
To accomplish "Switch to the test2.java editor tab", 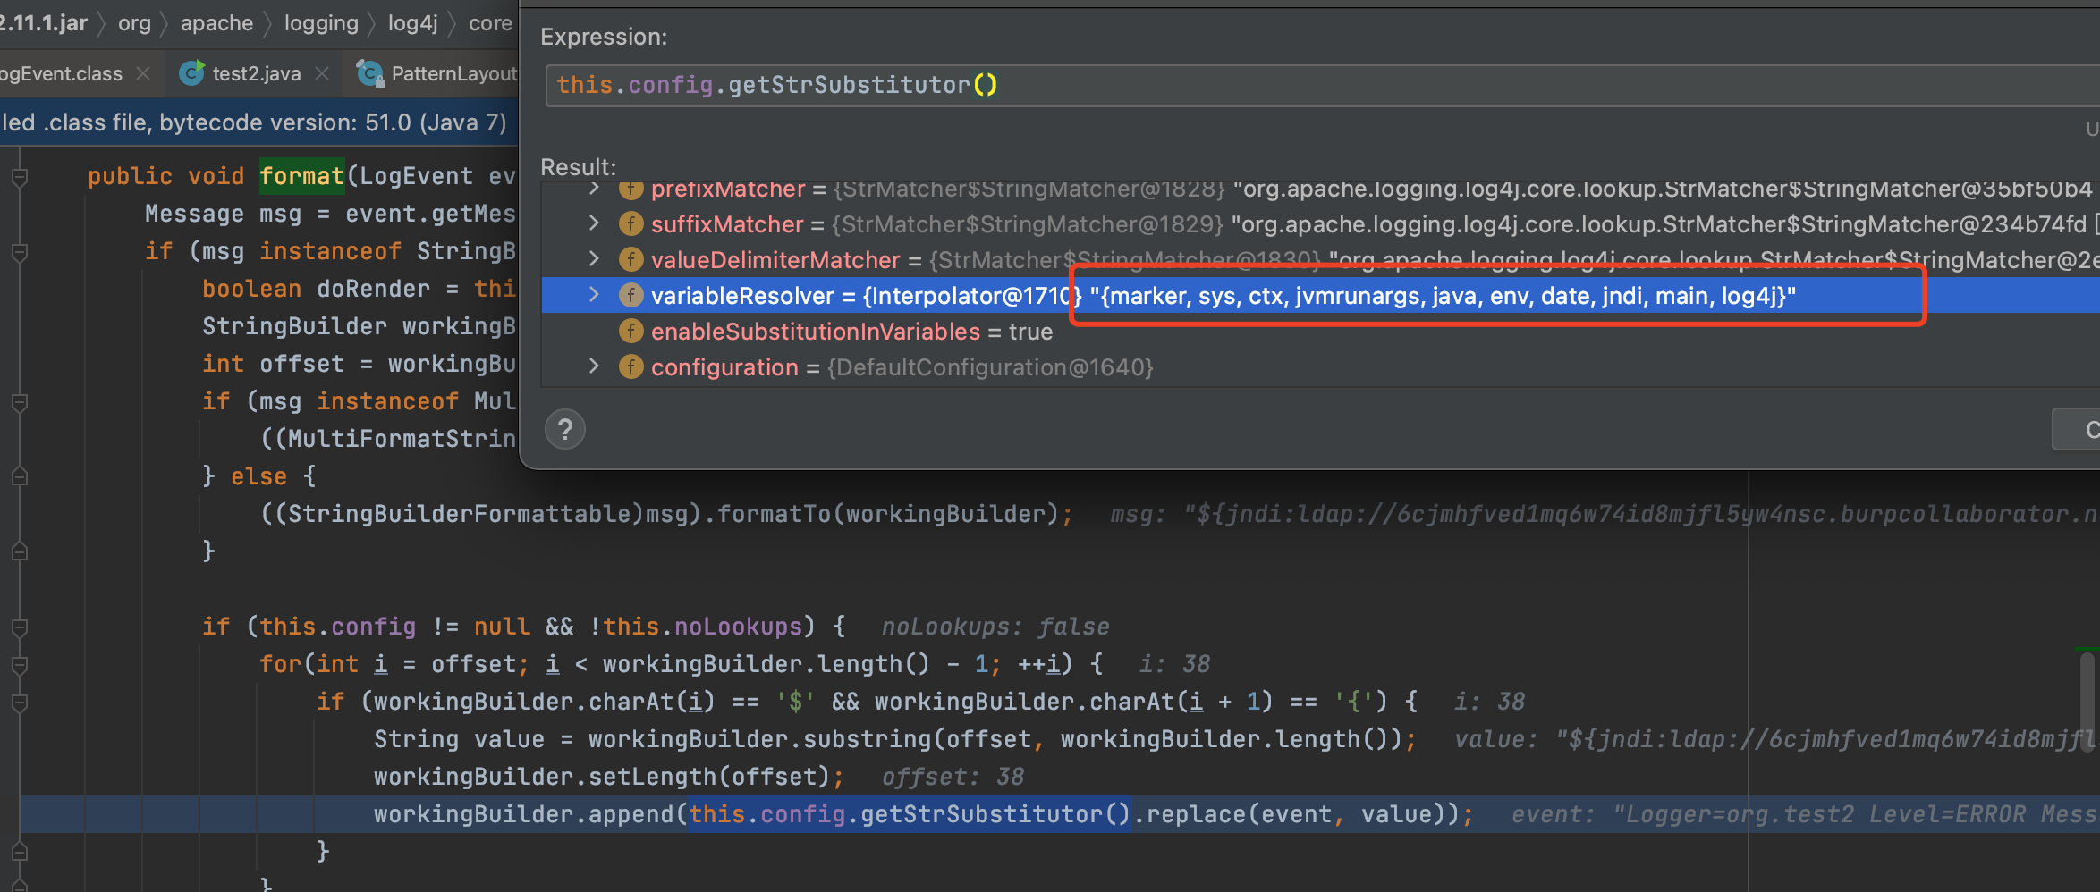I will coord(257,73).
